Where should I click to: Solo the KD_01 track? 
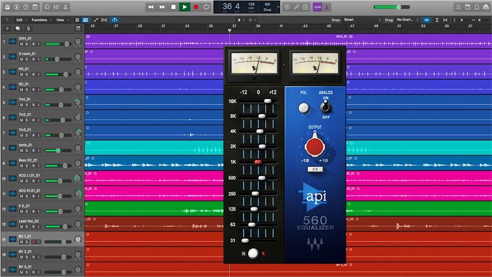click(x=27, y=75)
